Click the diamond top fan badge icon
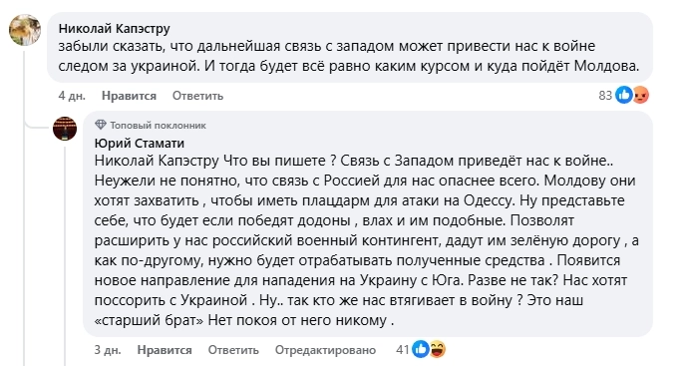This screenshot has height=366, width=681. coord(101,125)
